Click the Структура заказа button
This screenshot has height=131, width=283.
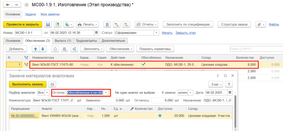pos(234,24)
